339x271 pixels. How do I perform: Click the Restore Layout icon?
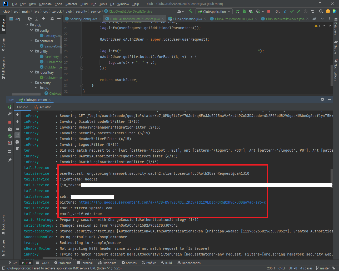click(10, 151)
